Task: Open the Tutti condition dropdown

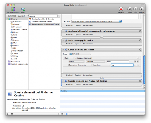Action: tap(69, 58)
